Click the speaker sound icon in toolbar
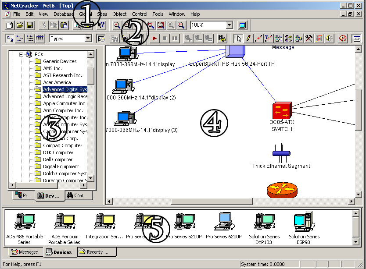 coord(329,38)
